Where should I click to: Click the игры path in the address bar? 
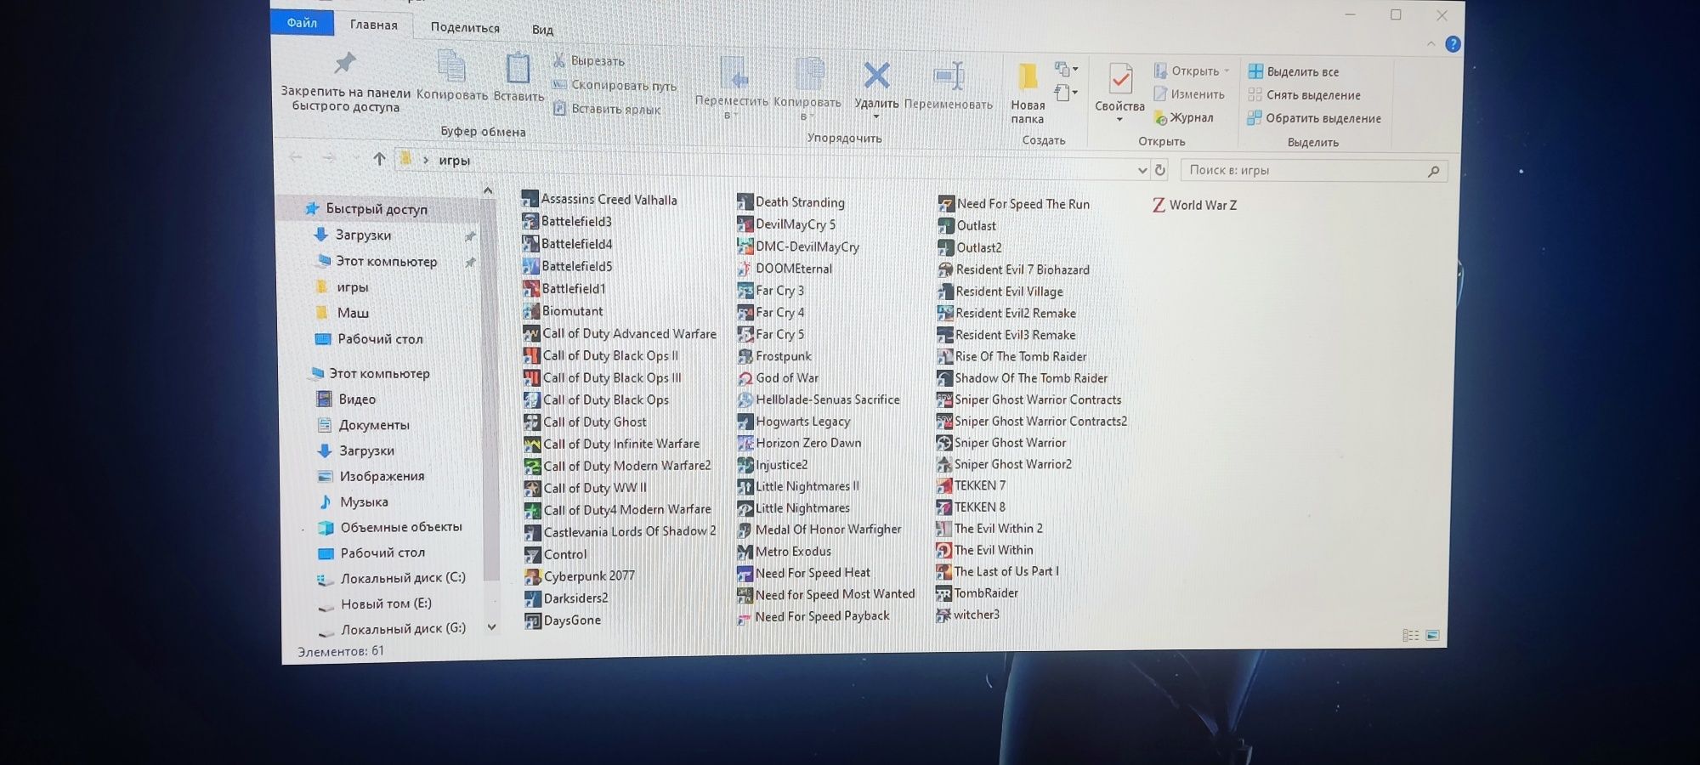[x=455, y=160]
